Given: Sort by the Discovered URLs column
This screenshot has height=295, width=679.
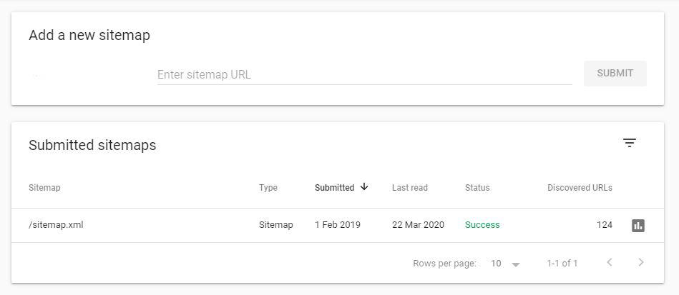Looking at the screenshot, I should 580,188.
